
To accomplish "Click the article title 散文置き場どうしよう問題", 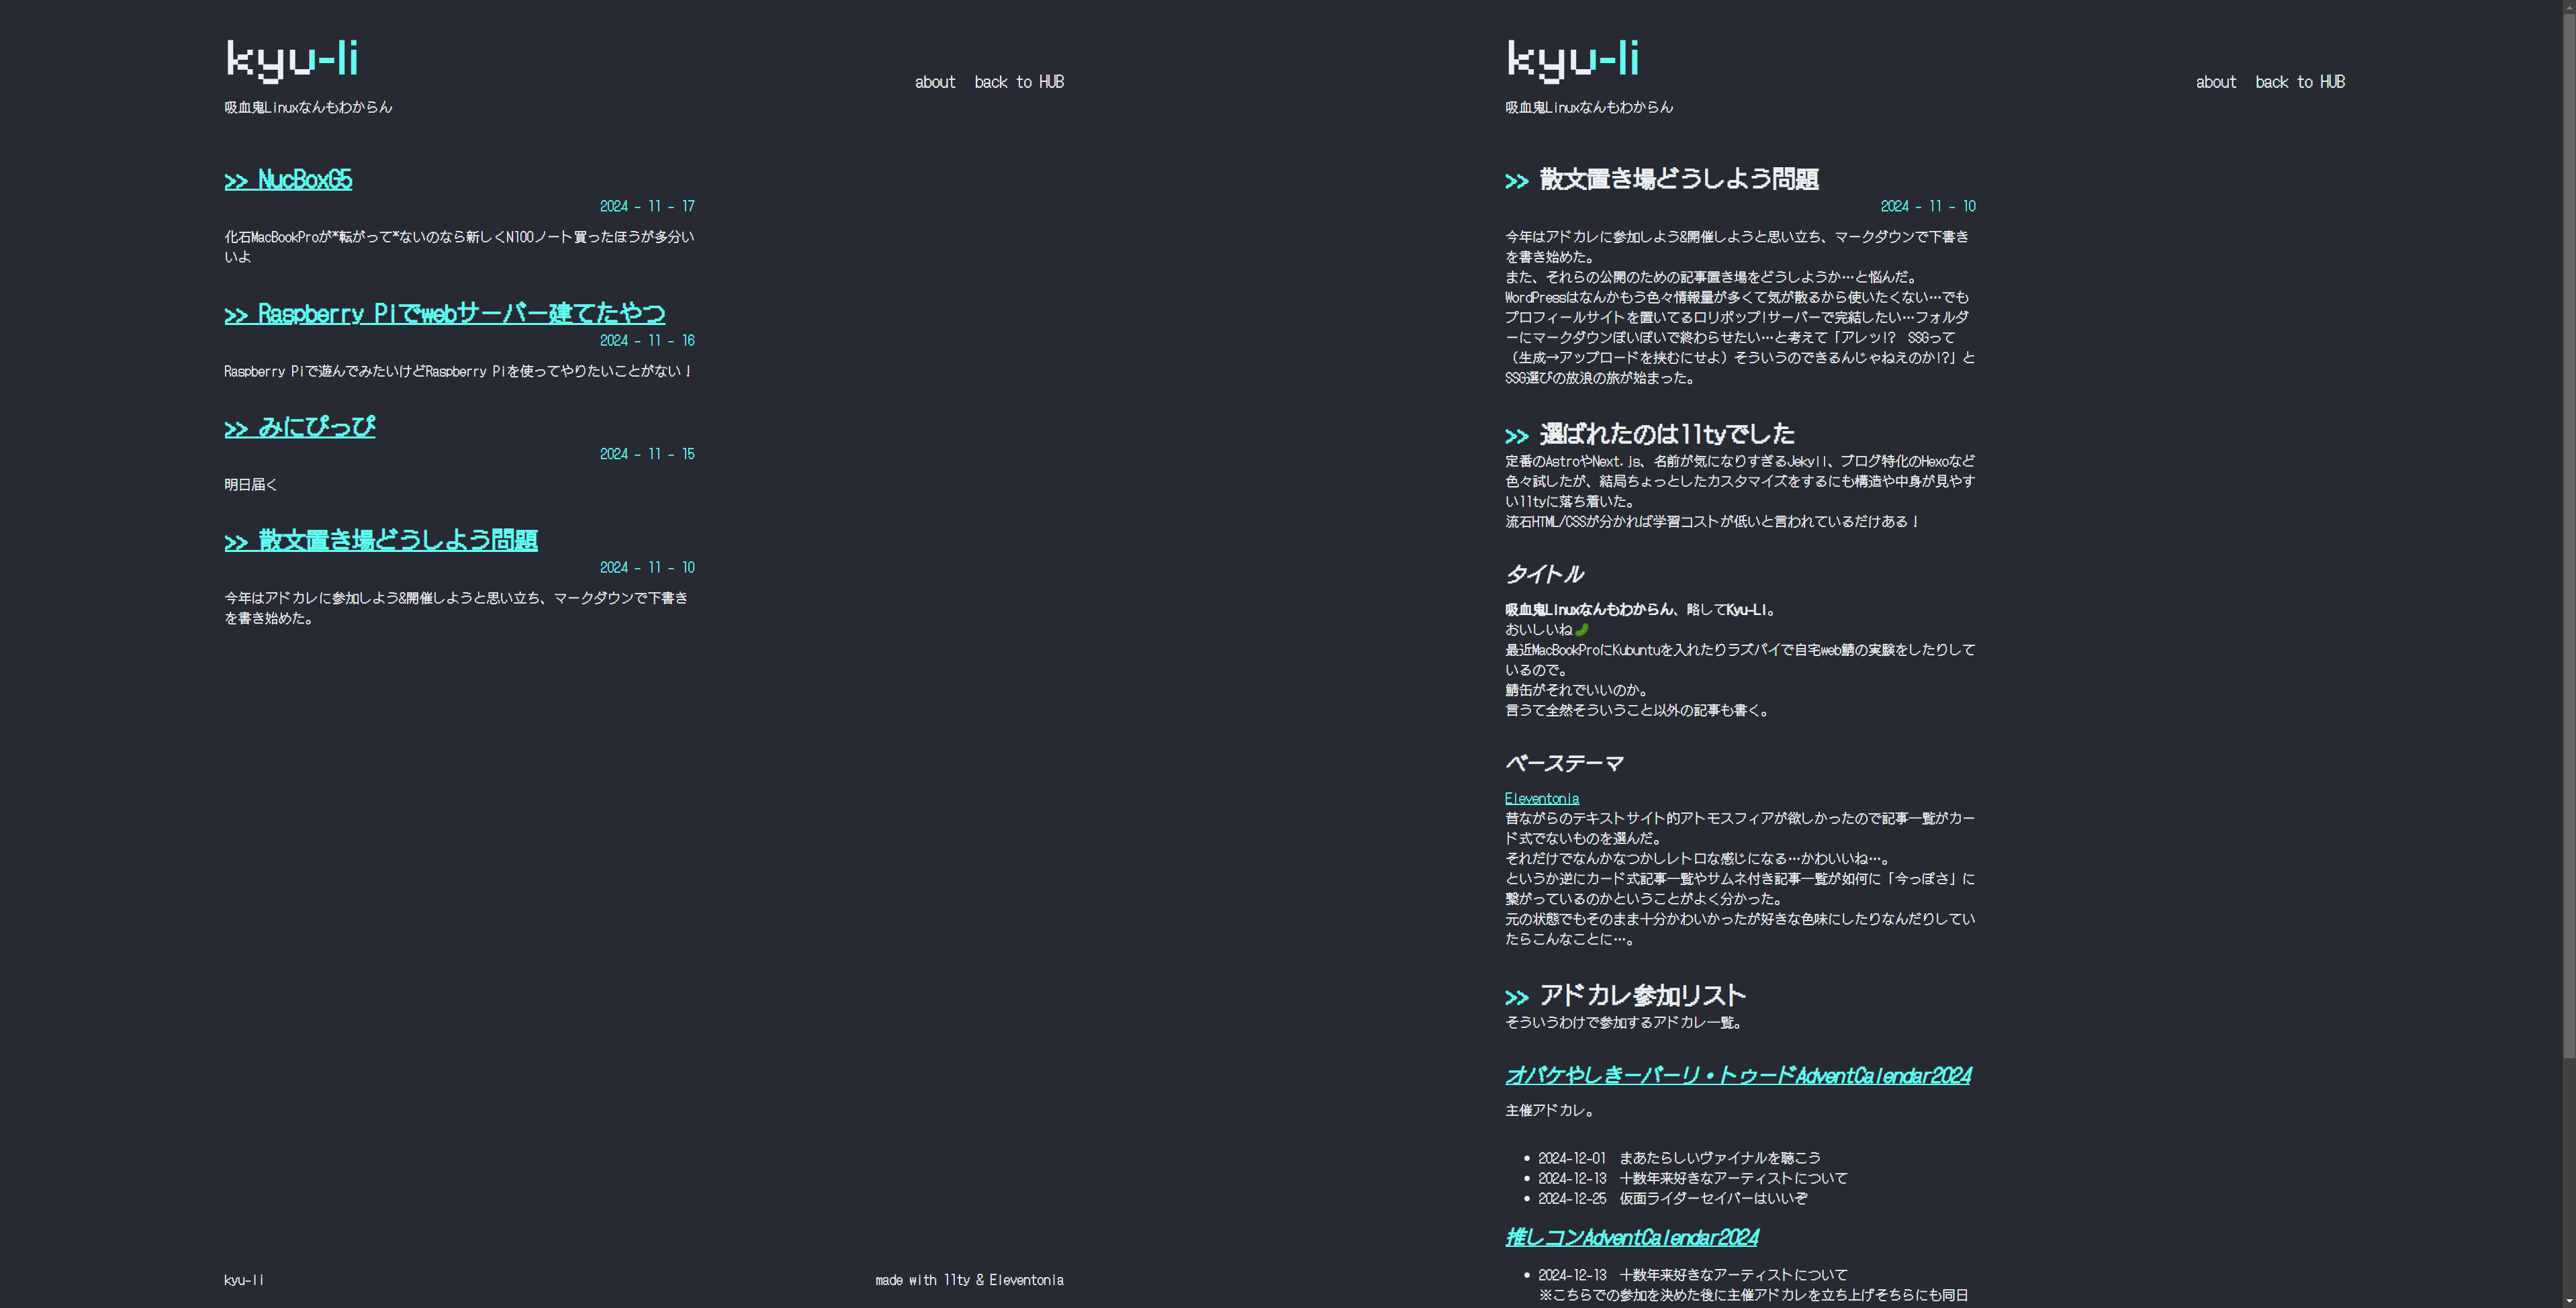I will click(x=1679, y=179).
